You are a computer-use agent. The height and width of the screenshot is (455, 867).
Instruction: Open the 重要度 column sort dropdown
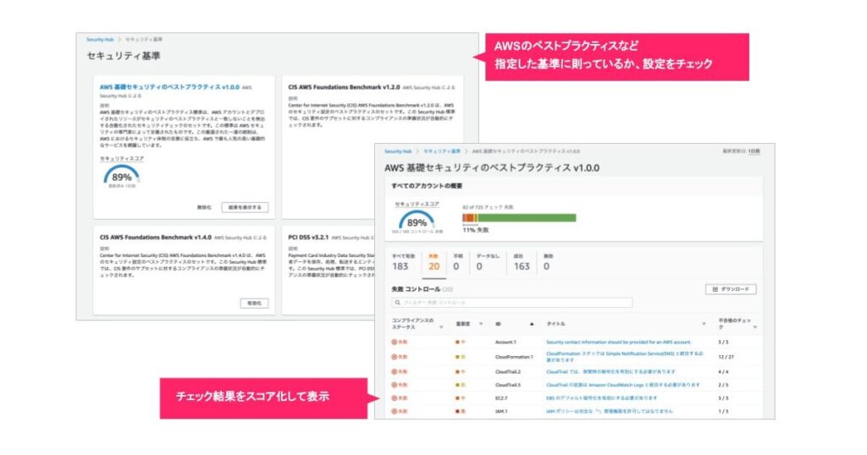click(x=481, y=324)
